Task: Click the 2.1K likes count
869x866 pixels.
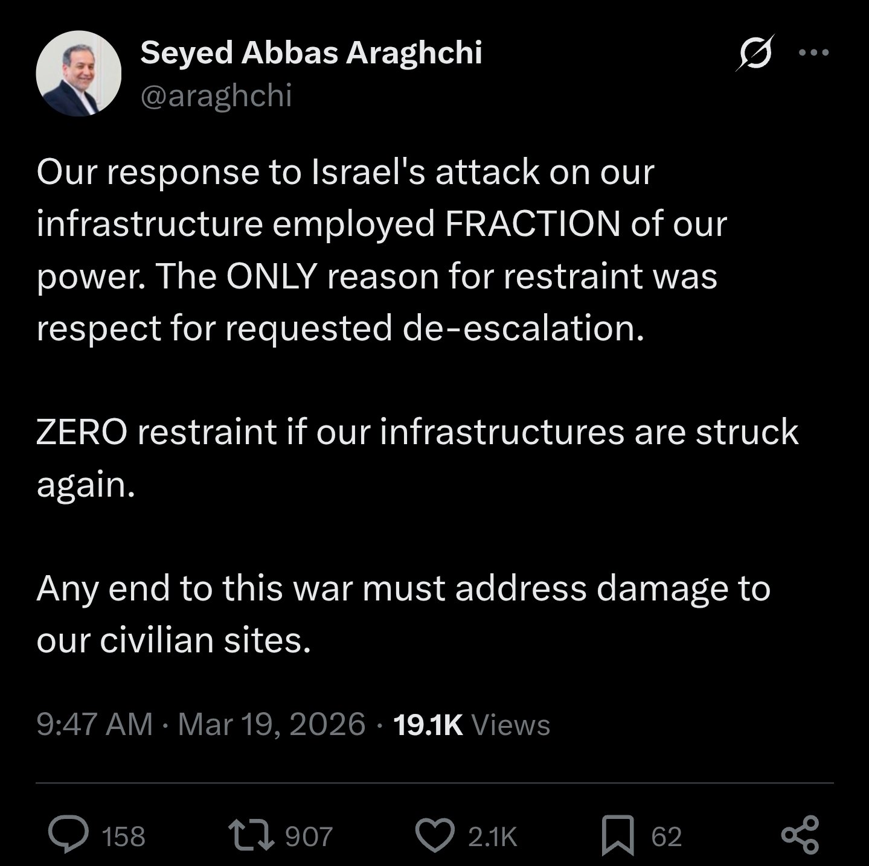Action: [493, 836]
